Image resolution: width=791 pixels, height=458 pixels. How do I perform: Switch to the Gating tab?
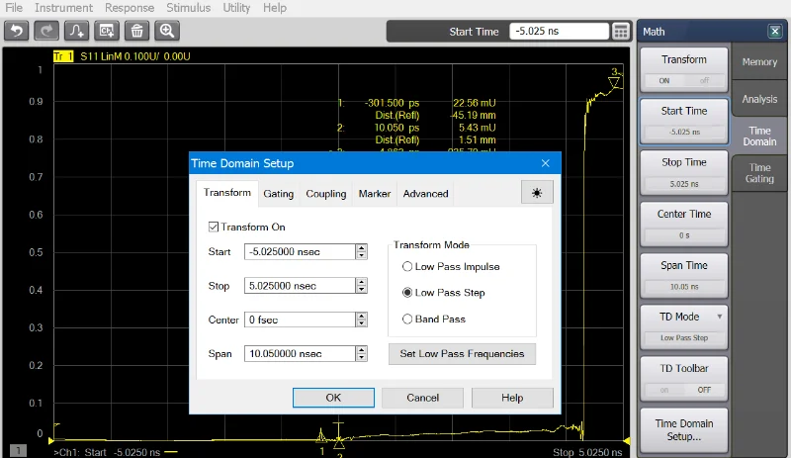coord(278,194)
